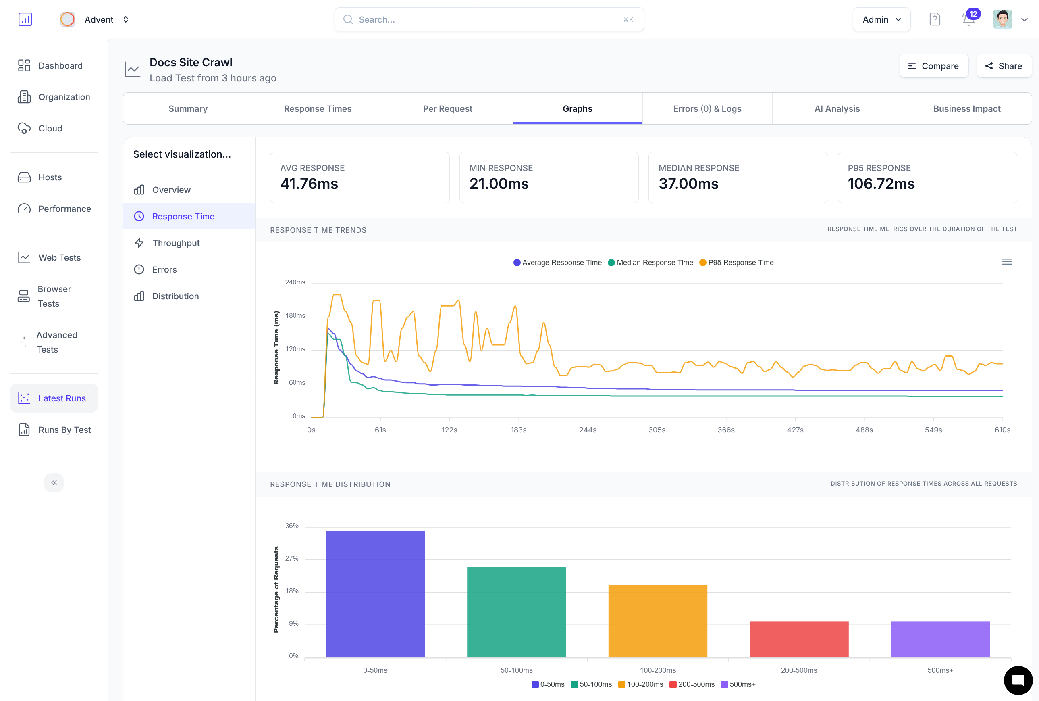
Task: Expand the Admin role dropdown
Action: 881,19
